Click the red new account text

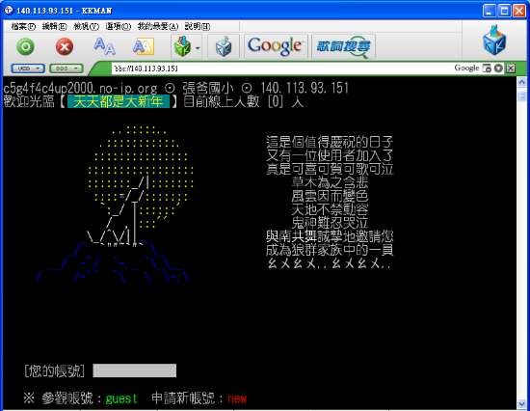(237, 398)
